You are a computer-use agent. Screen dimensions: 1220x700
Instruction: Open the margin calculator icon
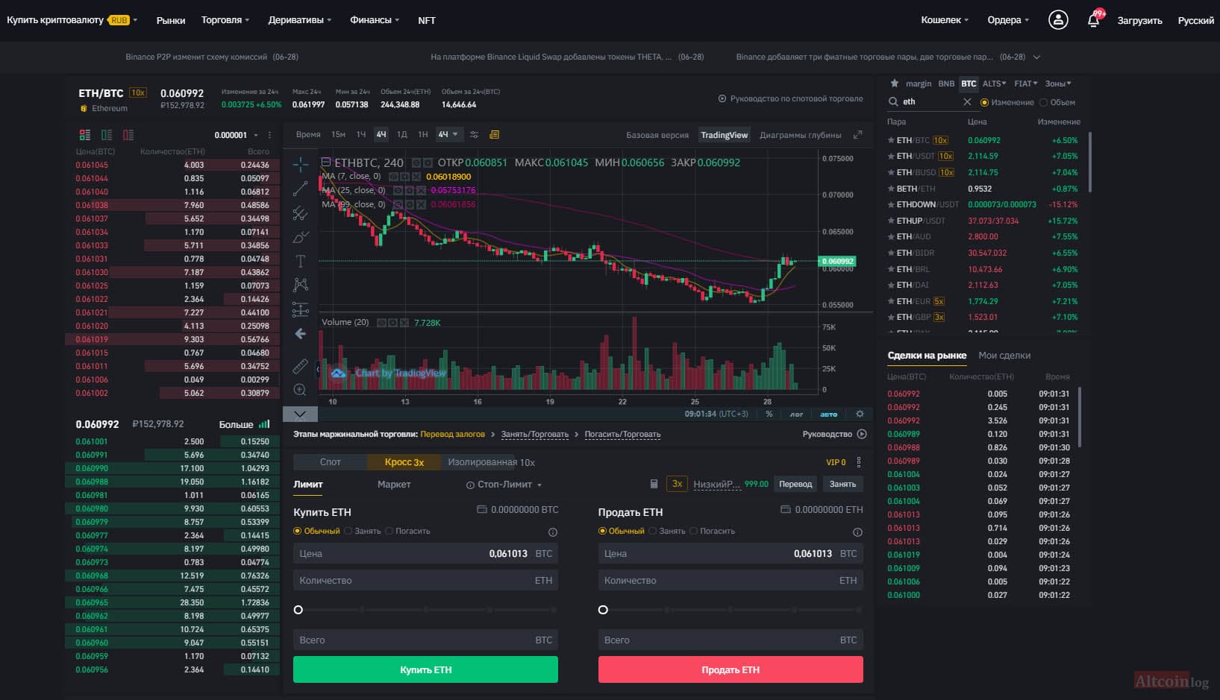tap(654, 484)
